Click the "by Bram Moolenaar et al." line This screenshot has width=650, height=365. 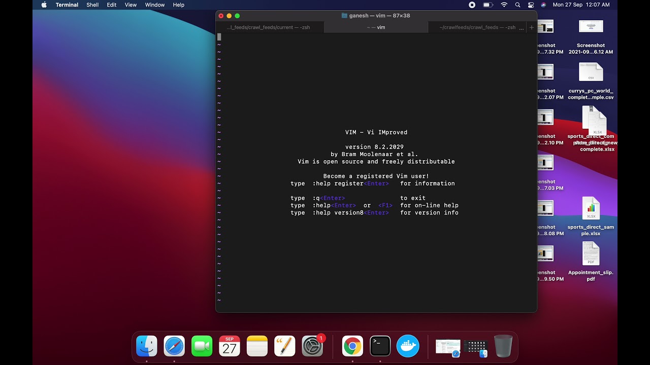pos(374,154)
